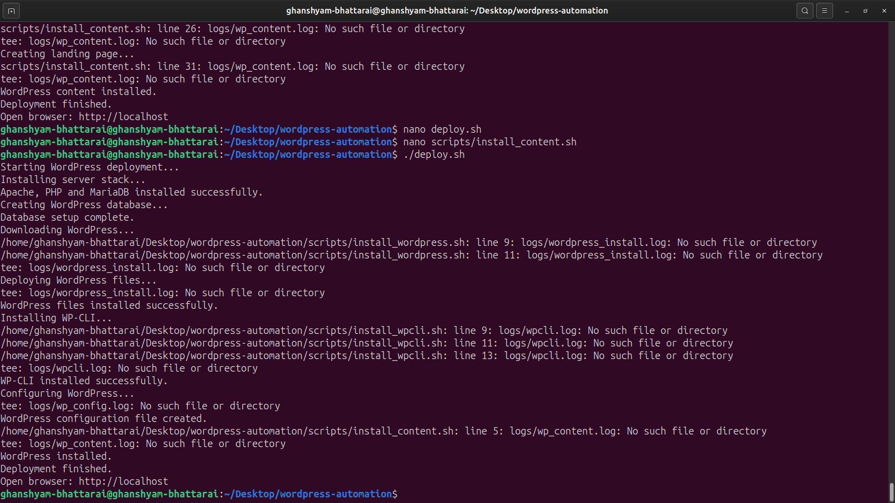Image resolution: width=895 pixels, height=503 pixels.
Task: Click the 'Downloading WordPress...' output line
Action: pos(67,230)
